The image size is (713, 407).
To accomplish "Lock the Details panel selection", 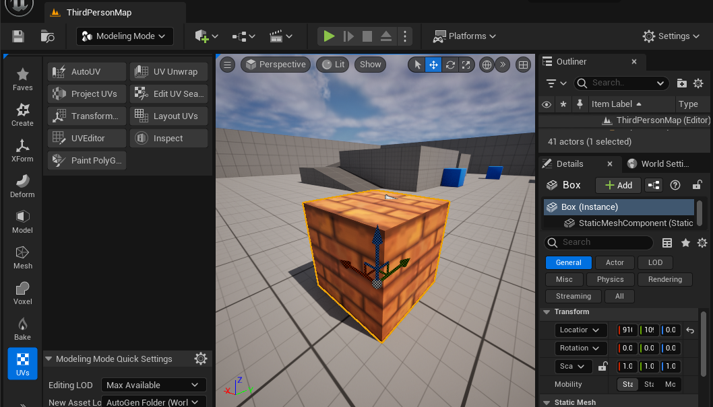I will [x=697, y=185].
